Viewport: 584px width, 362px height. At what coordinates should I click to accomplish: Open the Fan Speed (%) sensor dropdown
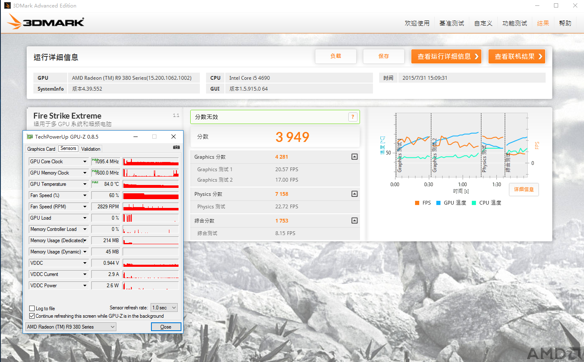point(85,195)
